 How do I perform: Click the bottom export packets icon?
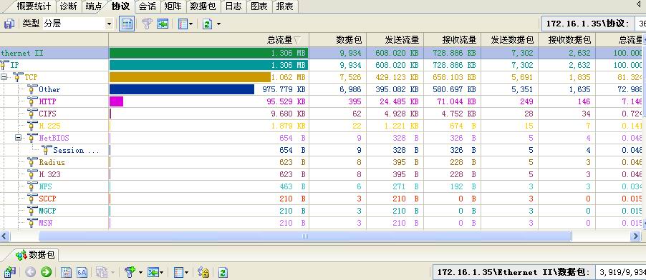(9, 272)
